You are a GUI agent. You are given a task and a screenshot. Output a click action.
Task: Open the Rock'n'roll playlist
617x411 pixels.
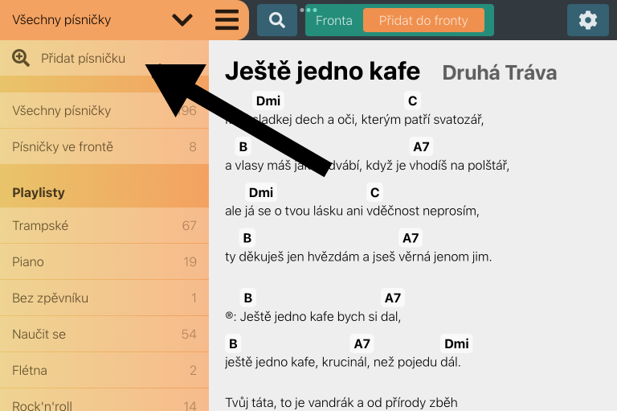point(104,401)
